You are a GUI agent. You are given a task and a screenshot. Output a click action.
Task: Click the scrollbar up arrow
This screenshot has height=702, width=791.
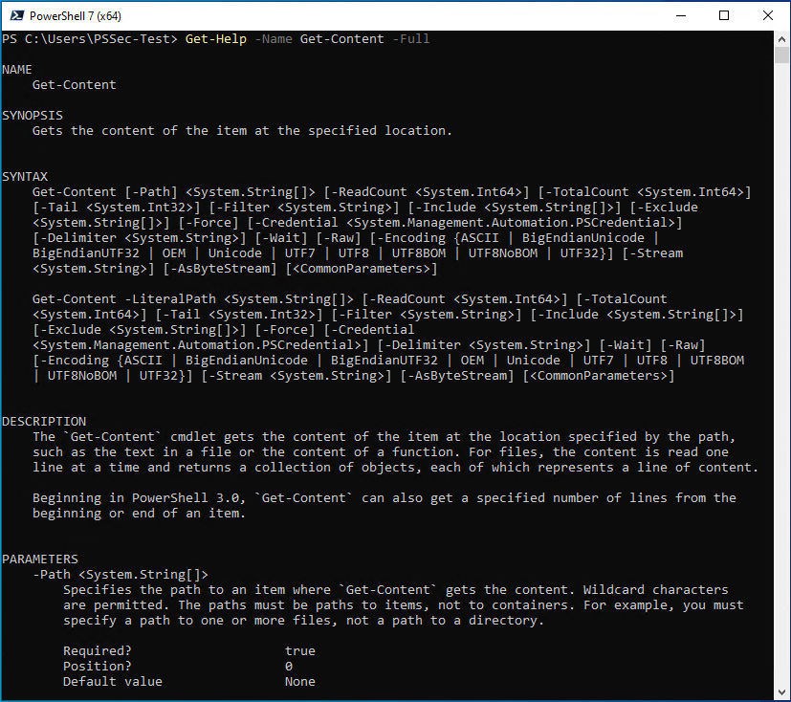click(x=781, y=39)
